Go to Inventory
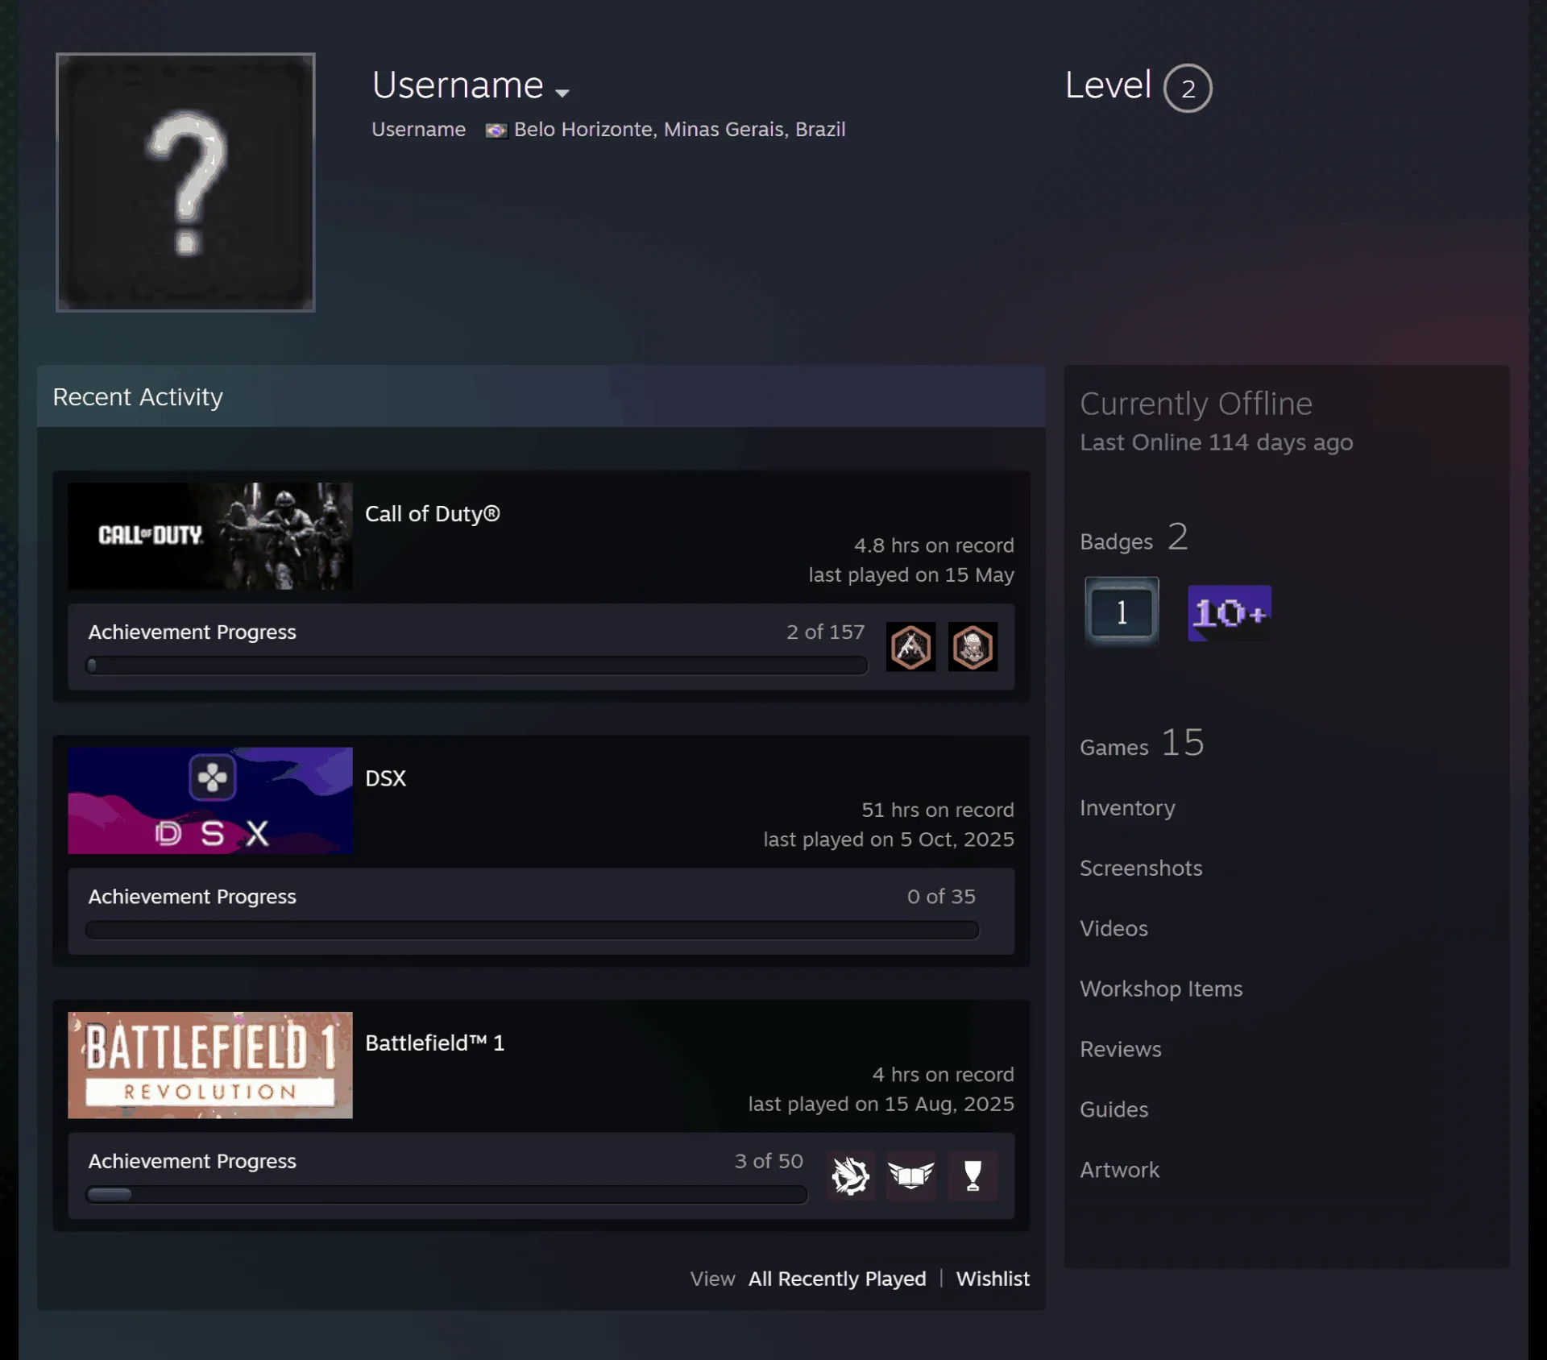The image size is (1547, 1360). [1127, 808]
